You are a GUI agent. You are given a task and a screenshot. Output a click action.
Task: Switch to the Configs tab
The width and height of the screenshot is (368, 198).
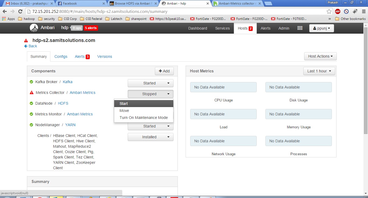point(61,56)
